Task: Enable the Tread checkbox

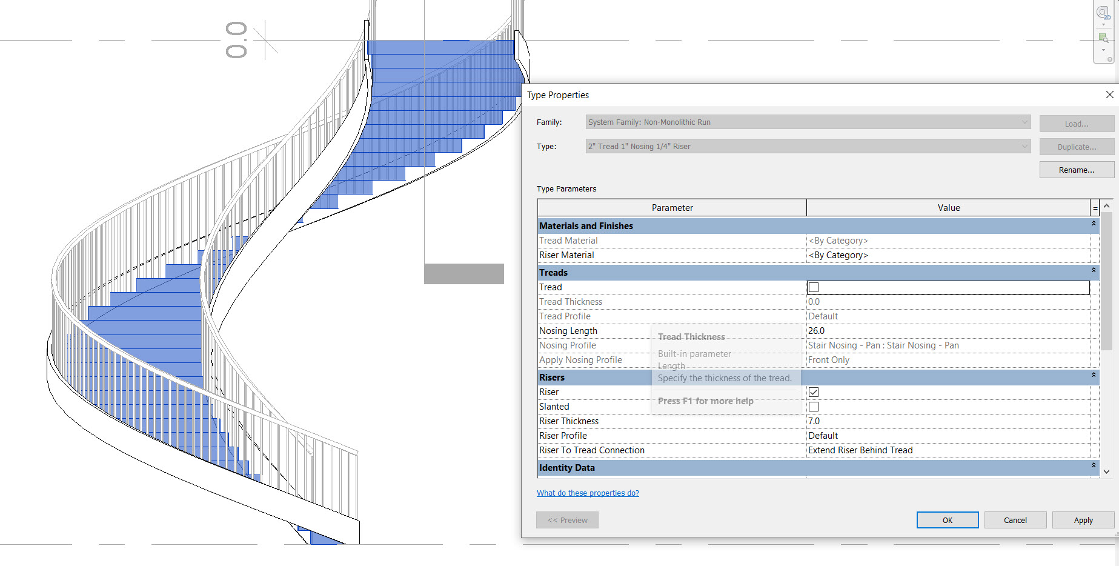Action: (813, 287)
